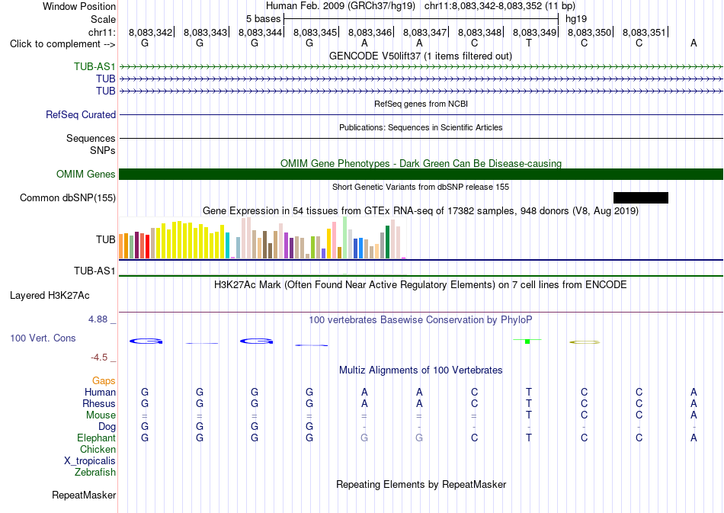This screenshot has width=724, height=513.
Task: Click the Common dbSNP(155) track label
Action: [68, 197]
